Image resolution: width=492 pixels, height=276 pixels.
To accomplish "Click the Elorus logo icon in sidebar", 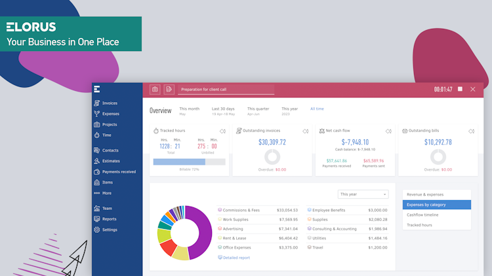I will coord(97,89).
